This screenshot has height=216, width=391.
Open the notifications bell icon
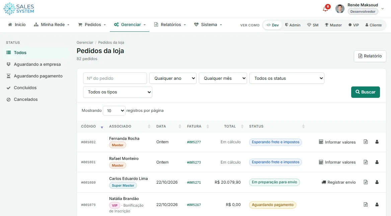click(x=325, y=9)
